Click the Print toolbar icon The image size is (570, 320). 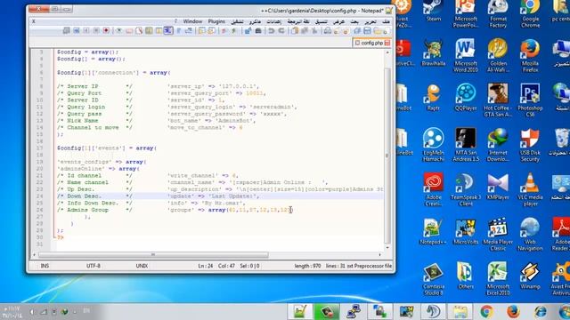point(328,31)
